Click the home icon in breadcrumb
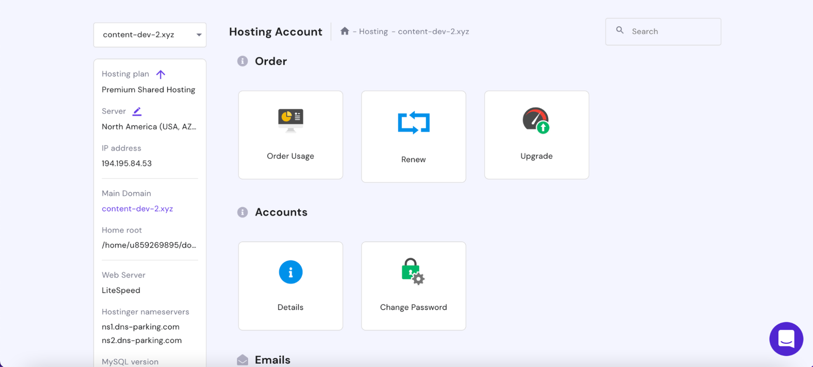The image size is (813, 367). 345,31
